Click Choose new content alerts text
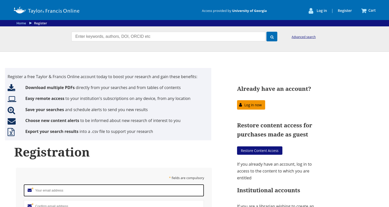This screenshot has width=389, height=207. [52, 120]
